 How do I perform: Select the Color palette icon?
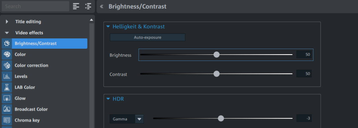tap(7, 55)
